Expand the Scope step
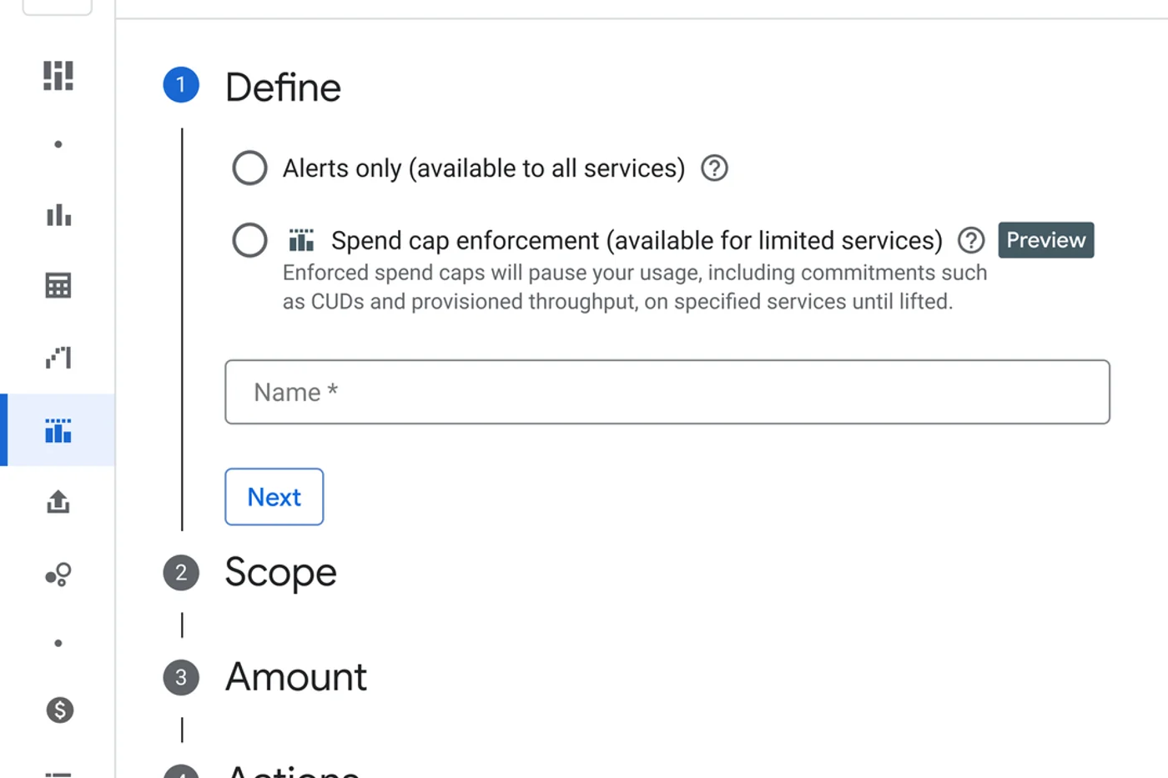The image size is (1168, 778). tap(280, 573)
